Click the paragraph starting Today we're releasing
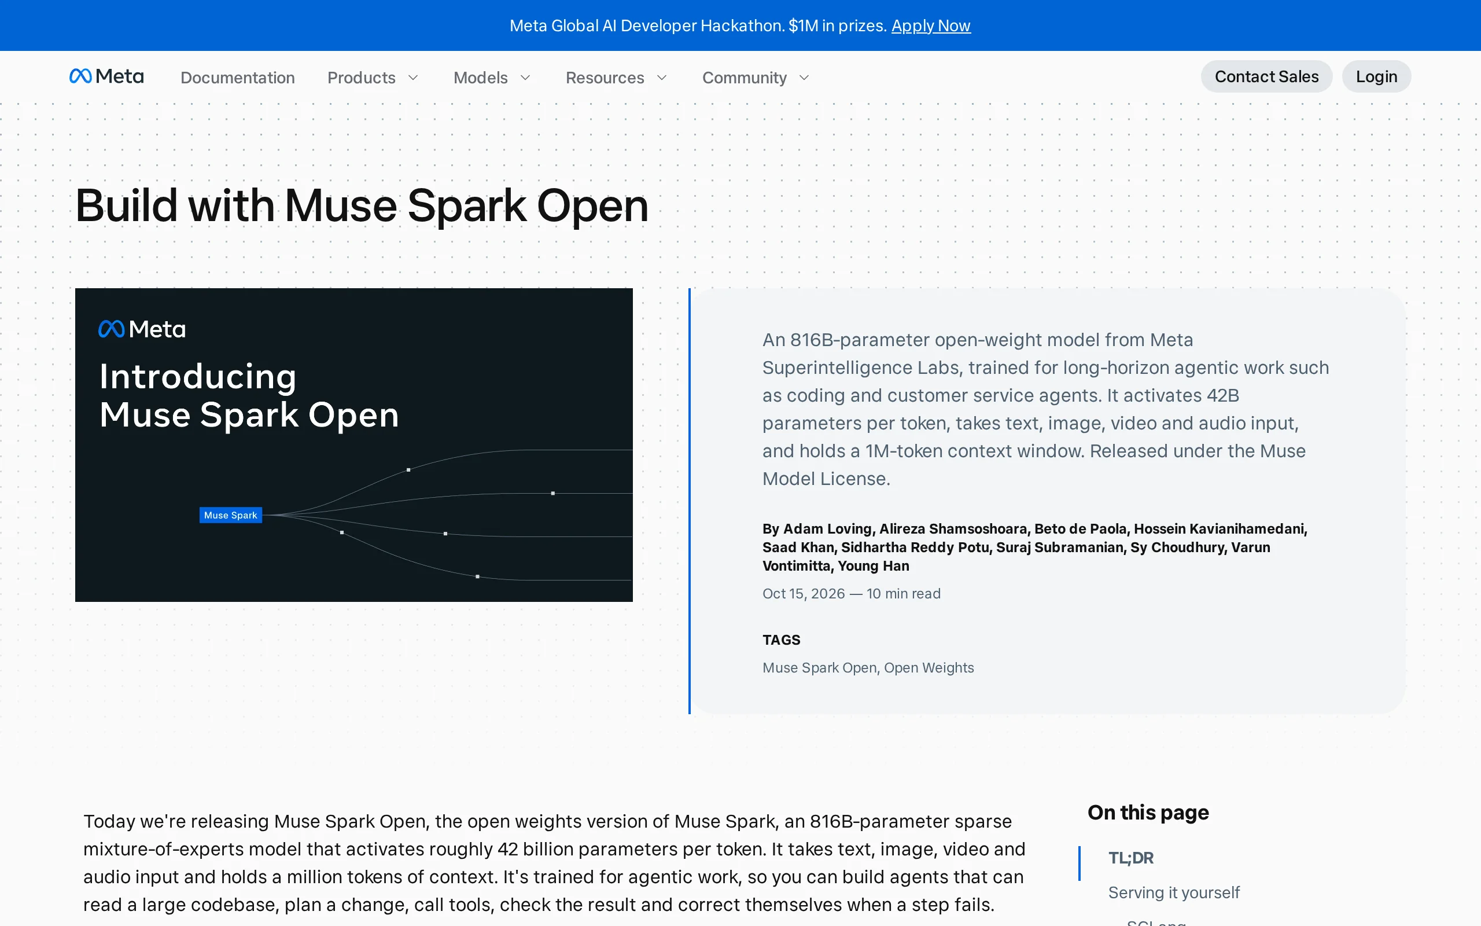The width and height of the screenshot is (1481, 926). click(554, 863)
